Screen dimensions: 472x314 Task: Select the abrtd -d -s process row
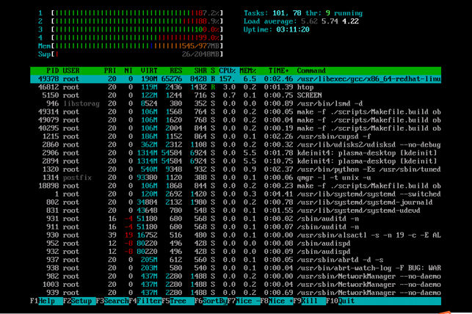coord(236,260)
